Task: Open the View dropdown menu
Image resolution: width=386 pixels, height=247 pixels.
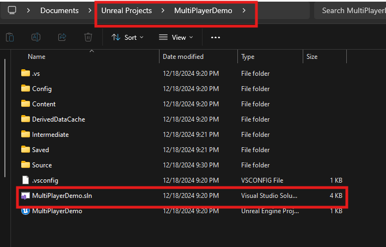Action: 176,37
